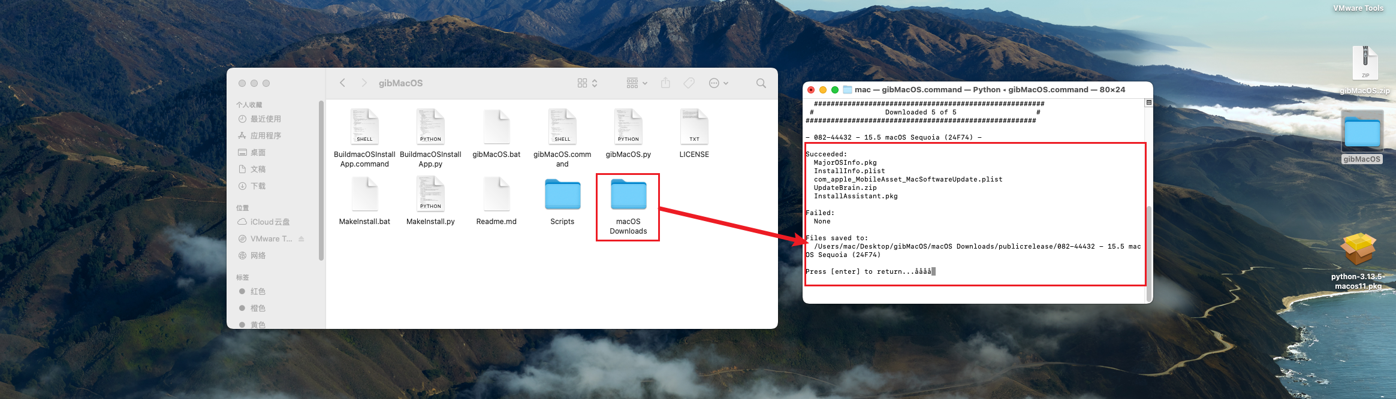This screenshot has width=1396, height=399.
Task: Select the LICENSE text file
Action: pos(694,127)
